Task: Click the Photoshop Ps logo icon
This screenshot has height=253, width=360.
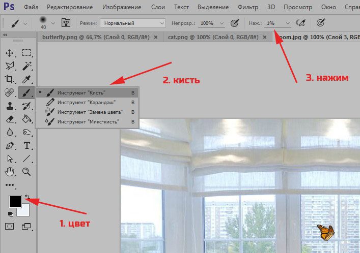Action: (9, 7)
